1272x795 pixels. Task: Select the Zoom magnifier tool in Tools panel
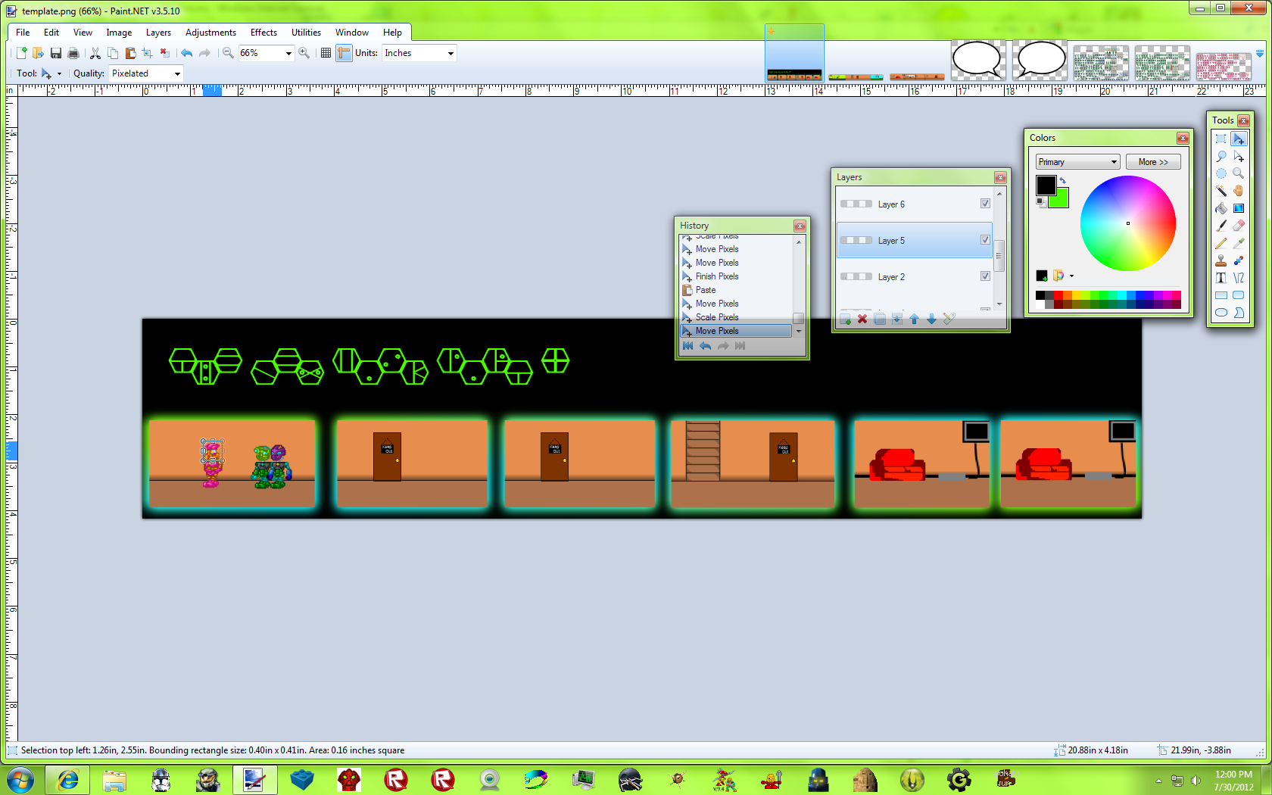(1239, 173)
